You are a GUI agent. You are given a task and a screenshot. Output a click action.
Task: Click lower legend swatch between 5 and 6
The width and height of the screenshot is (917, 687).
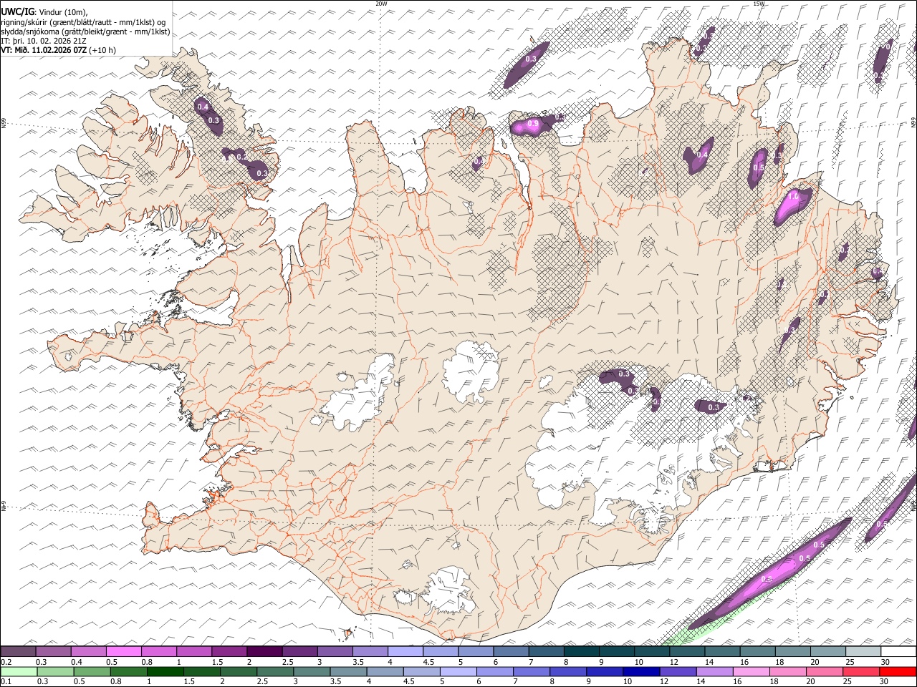pyautogui.click(x=457, y=671)
